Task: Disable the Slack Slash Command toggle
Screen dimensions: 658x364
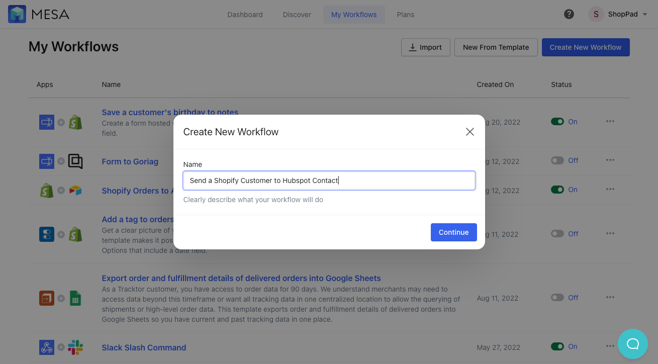Action: (x=557, y=346)
